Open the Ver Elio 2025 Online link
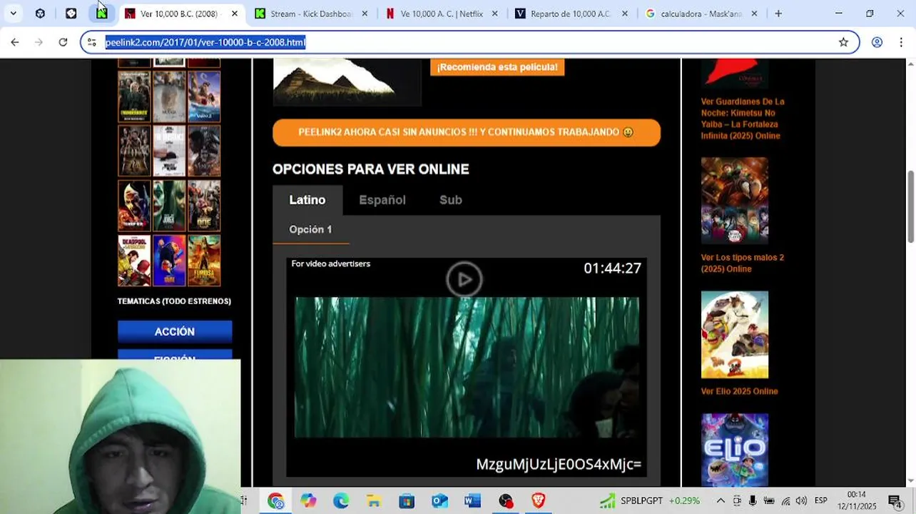916x514 pixels. click(740, 391)
